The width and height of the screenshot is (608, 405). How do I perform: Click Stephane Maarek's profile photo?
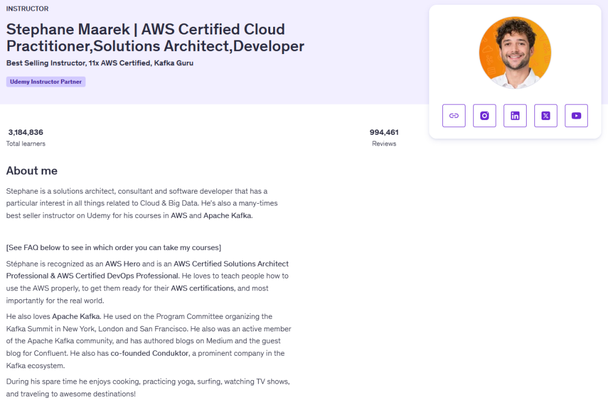pos(515,53)
